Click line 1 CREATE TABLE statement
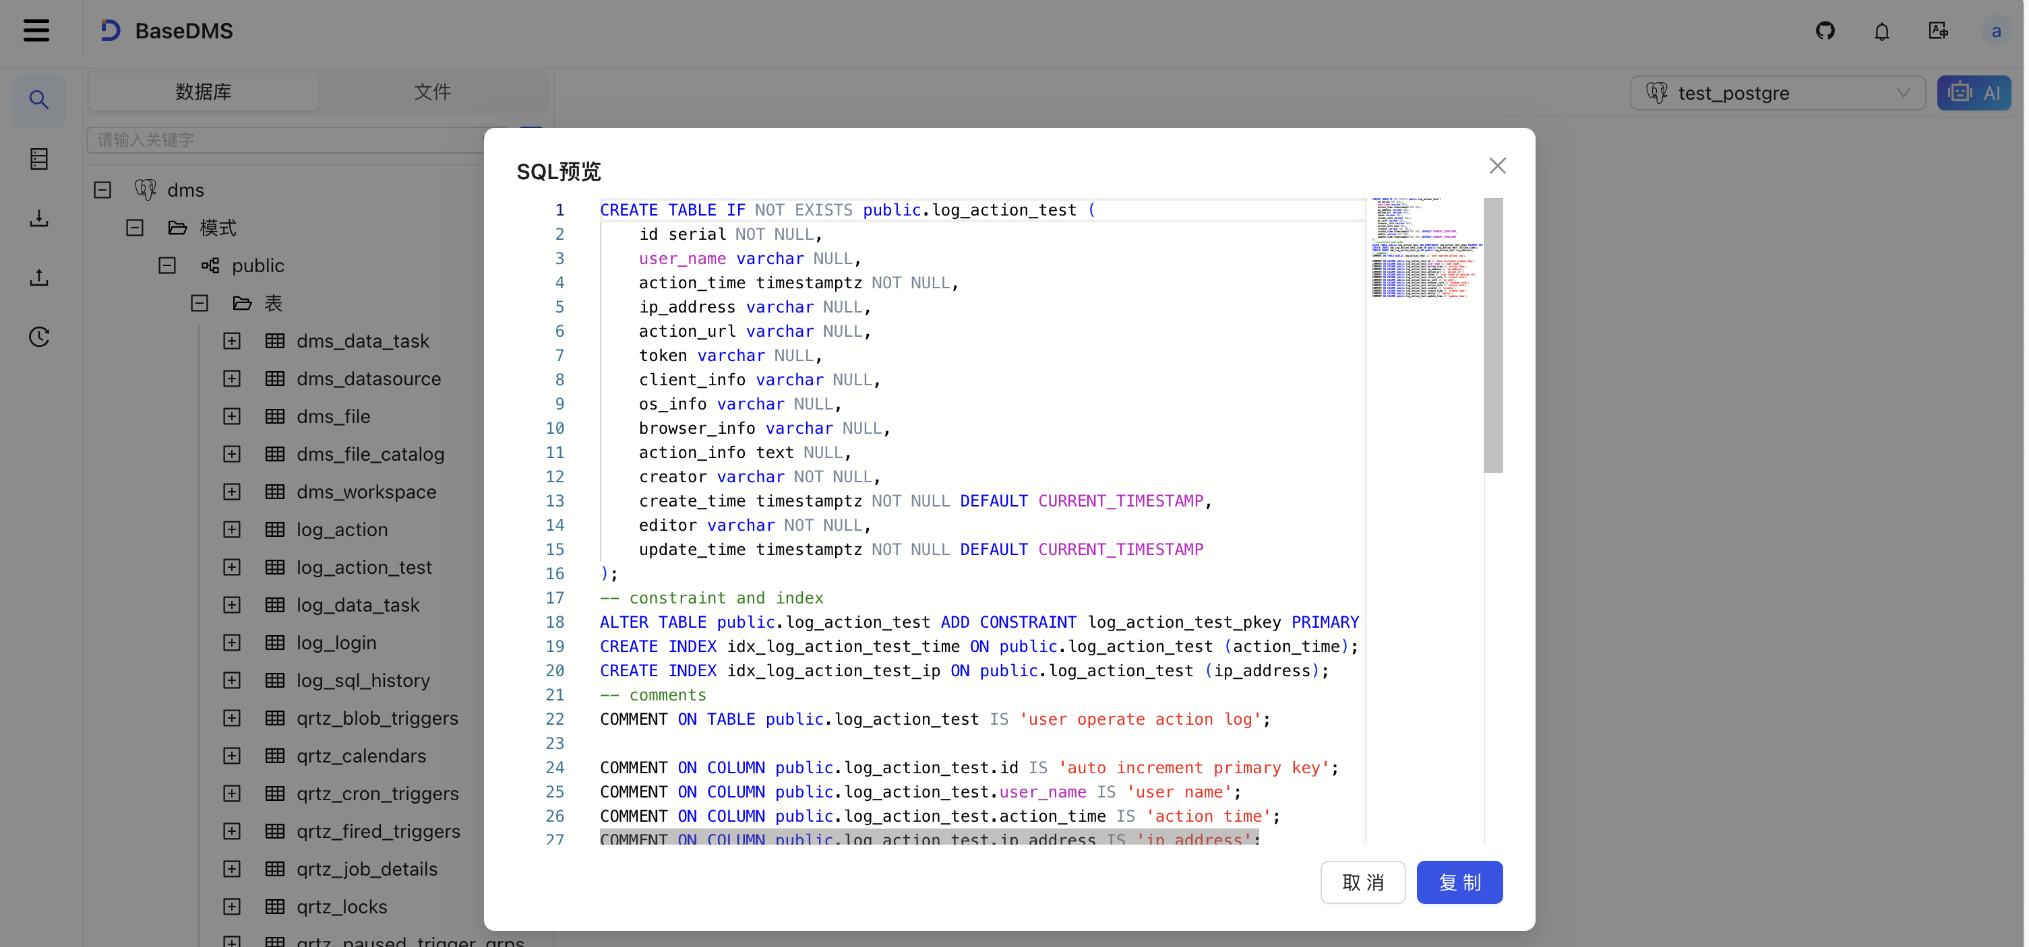This screenshot has width=2029, height=947. tap(847, 210)
